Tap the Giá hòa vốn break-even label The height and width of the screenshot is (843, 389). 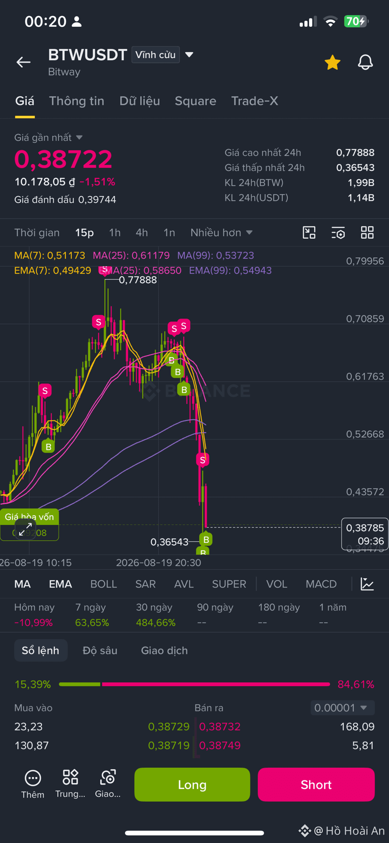point(29,517)
